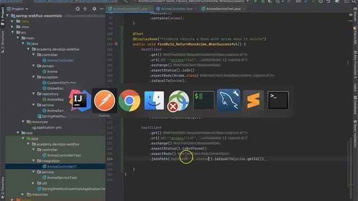Click findById_ReturnMonoAnime_WhenSuccessful method name
Image resolution: width=358 pixels, height=201 pixels.
coord(197,44)
